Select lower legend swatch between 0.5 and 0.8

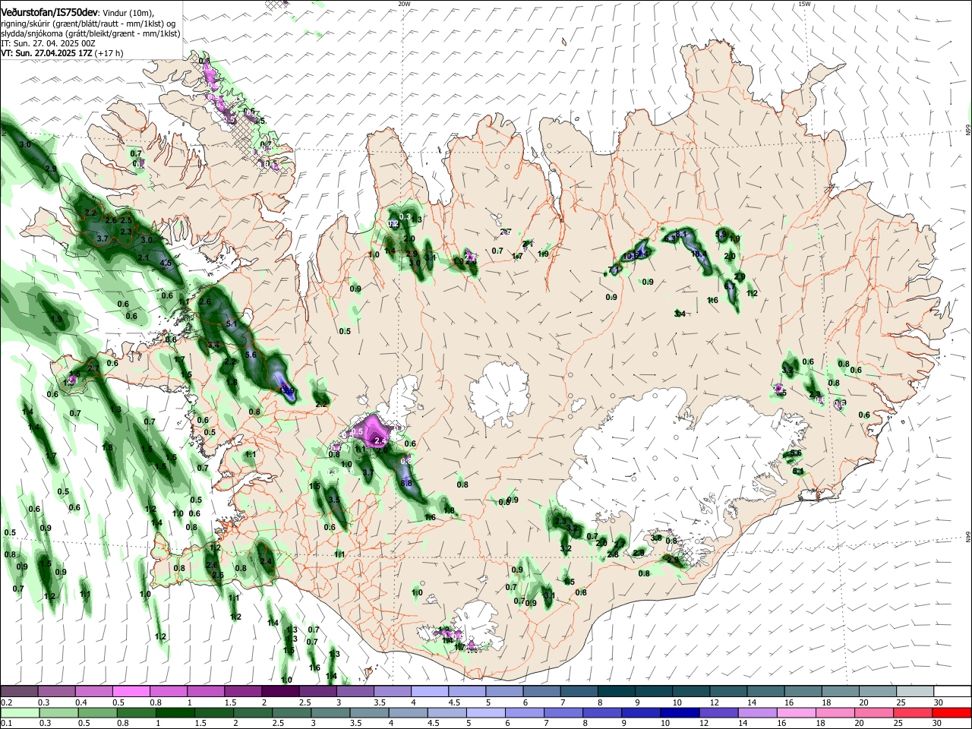point(97,712)
